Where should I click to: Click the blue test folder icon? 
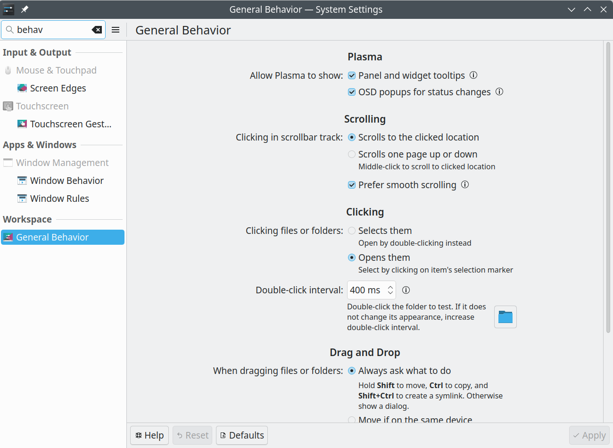(x=505, y=317)
